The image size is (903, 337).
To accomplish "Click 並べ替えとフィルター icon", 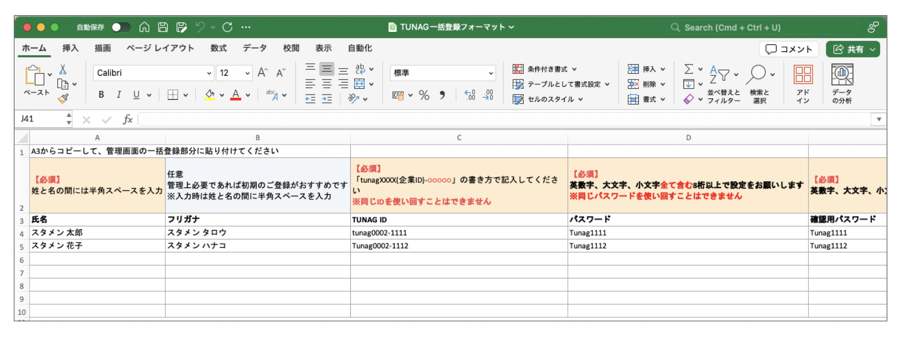I will (x=720, y=75).
